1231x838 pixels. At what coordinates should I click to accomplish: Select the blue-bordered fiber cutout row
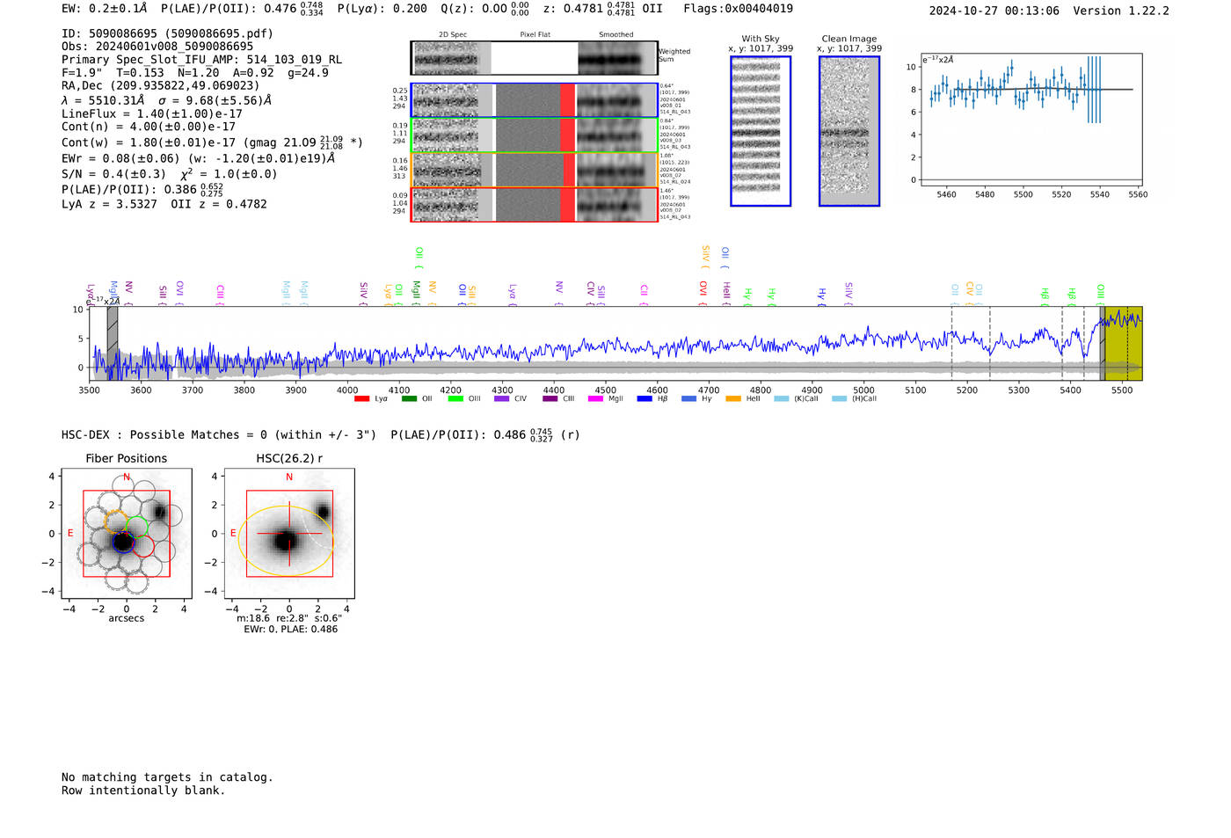[534, 100]
